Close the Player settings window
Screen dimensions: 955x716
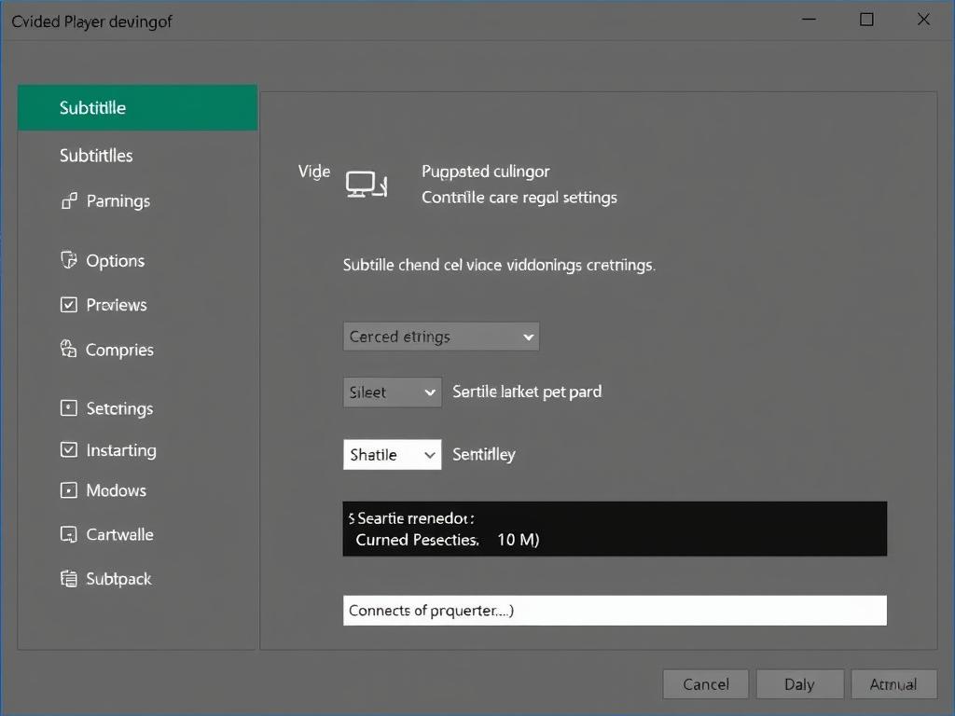923,20
